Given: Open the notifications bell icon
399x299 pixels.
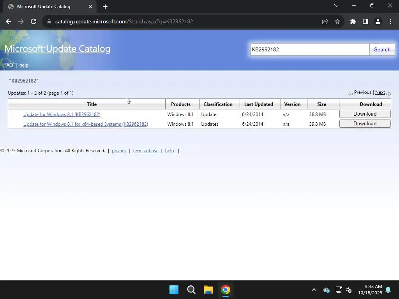Looking at the screenshot, I should point(388,290).
